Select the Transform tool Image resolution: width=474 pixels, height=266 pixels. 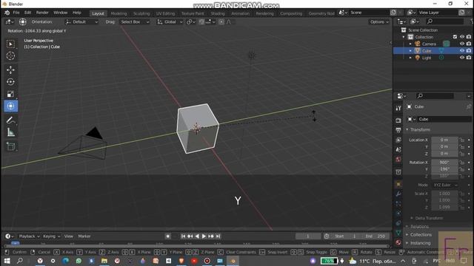tap(10, 106)
